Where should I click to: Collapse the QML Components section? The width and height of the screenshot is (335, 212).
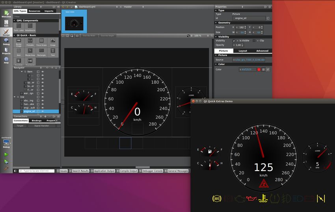14,20
